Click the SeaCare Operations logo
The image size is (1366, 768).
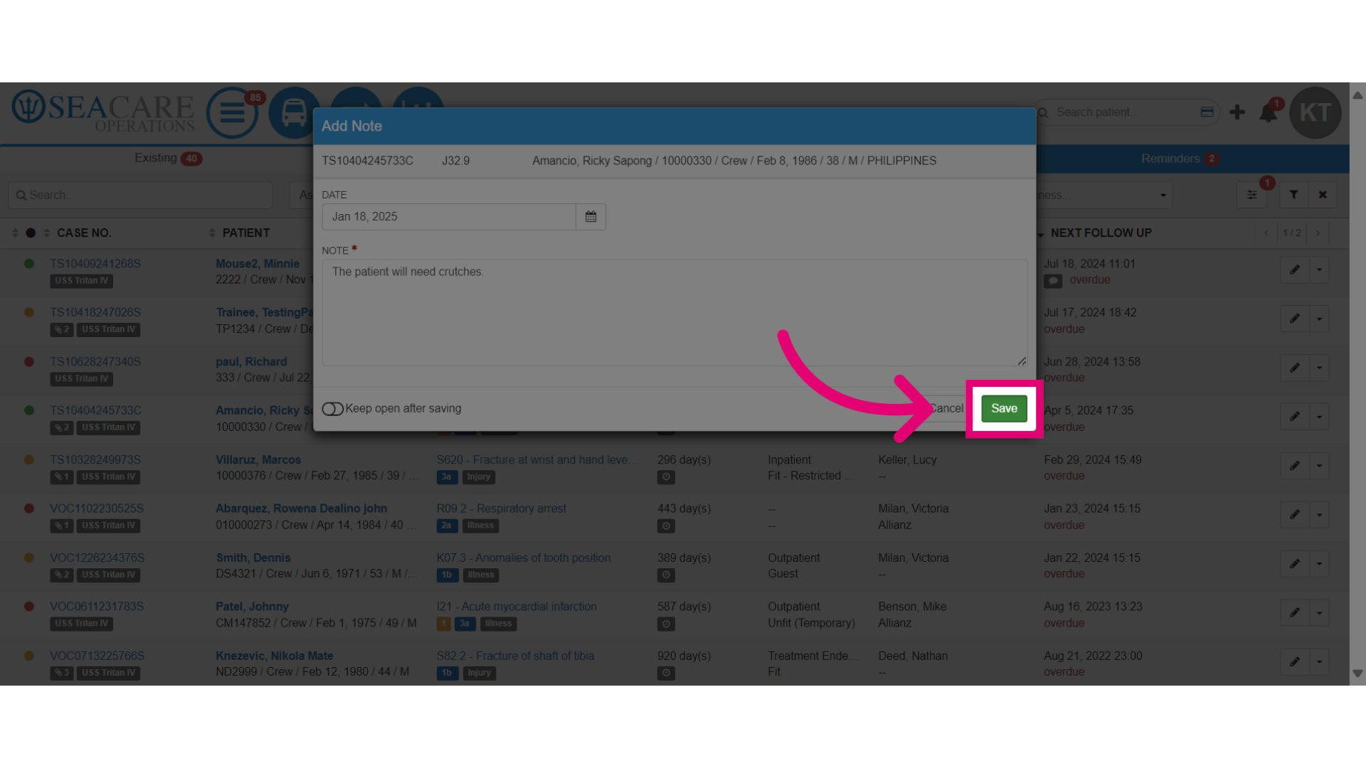(103, 112)
